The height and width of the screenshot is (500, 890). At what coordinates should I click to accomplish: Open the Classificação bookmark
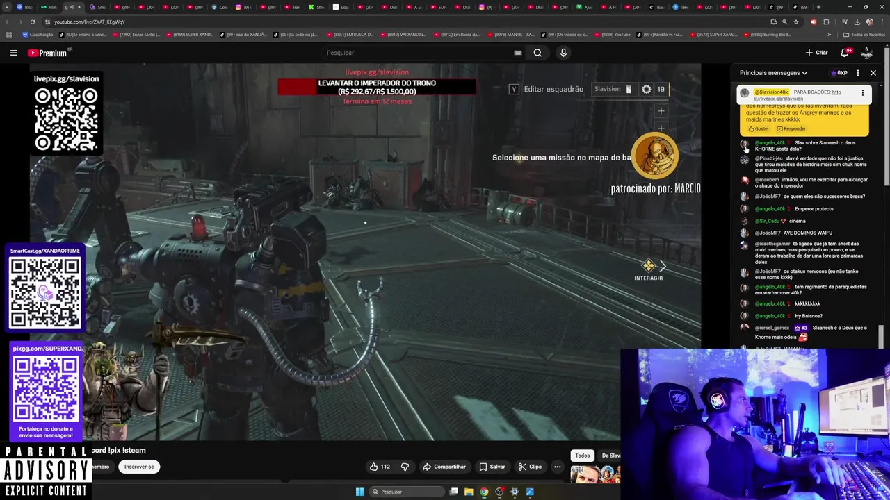(38, 34)
